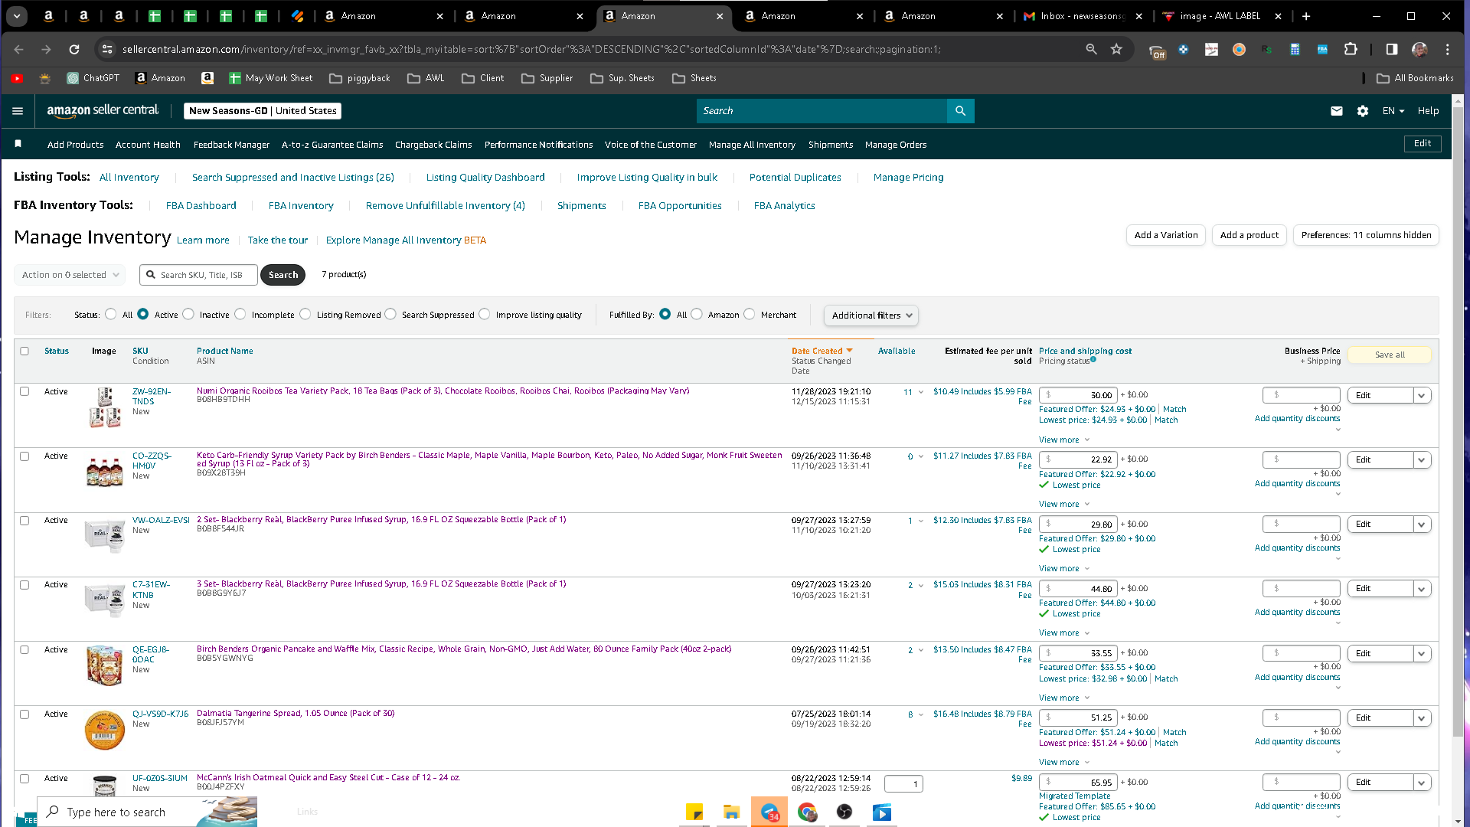
Task: Open Telegram from the taskbar
Action: (769, 812)
